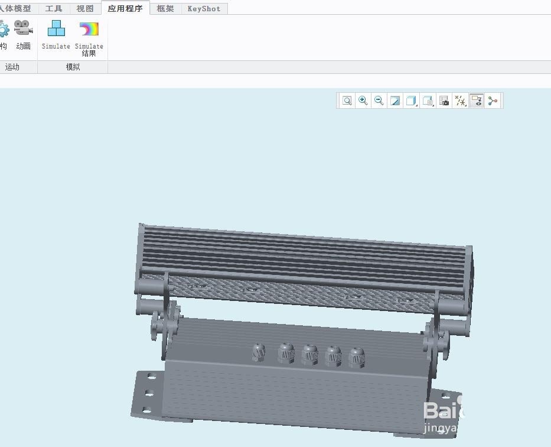This screenshot has height=447, width=551.
Task: Toggle annotation display in graphics toolbar
Action: click(x=476, y=101)
